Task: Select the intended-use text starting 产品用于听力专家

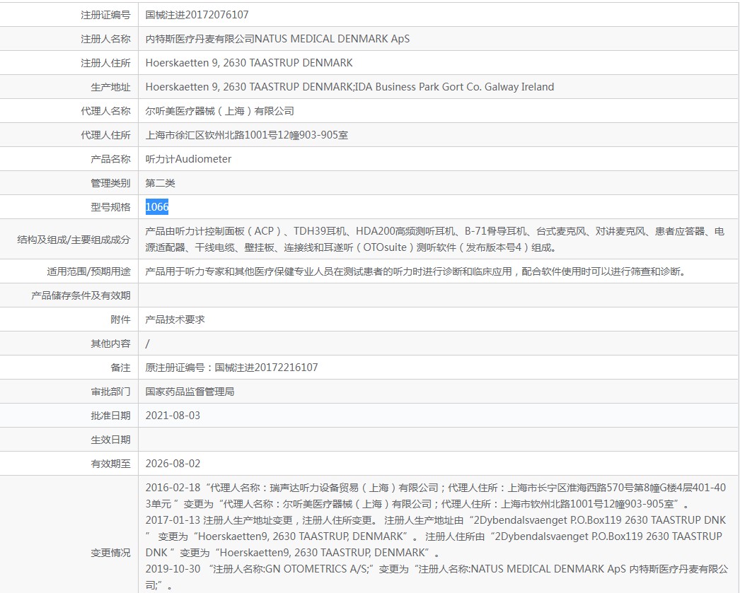Action: (416, 271)
